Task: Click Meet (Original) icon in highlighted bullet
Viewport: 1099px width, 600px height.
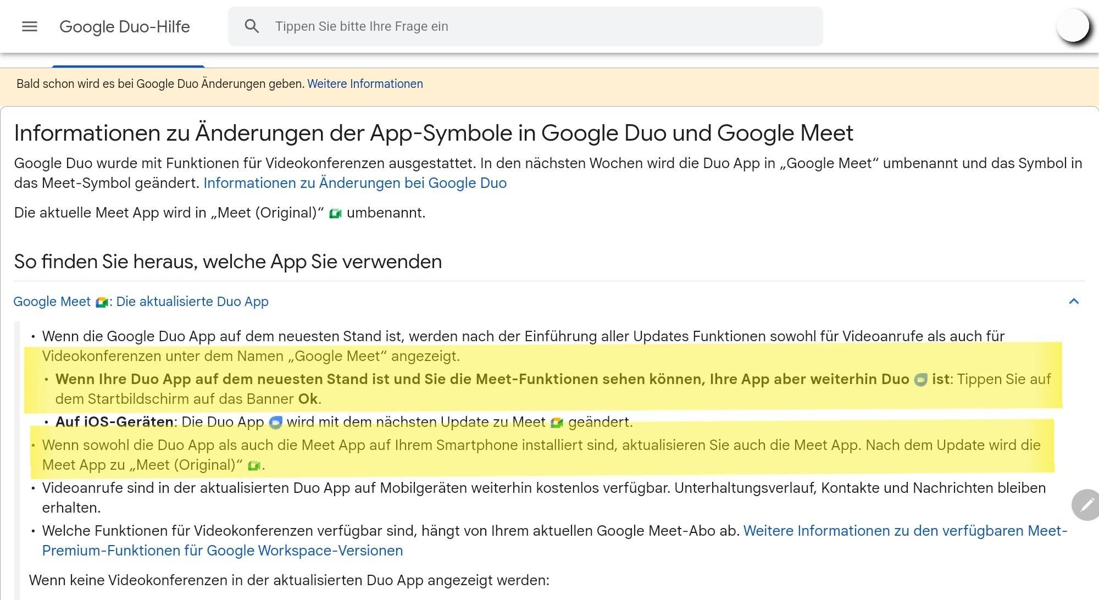Action: (x=253, y=465)
